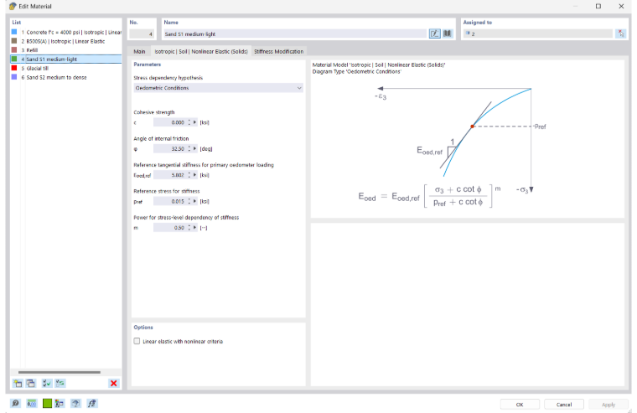The image size is (637, 413).
Task: Click the Name field Sand S1 medium-light
Action: pos(295,34)
